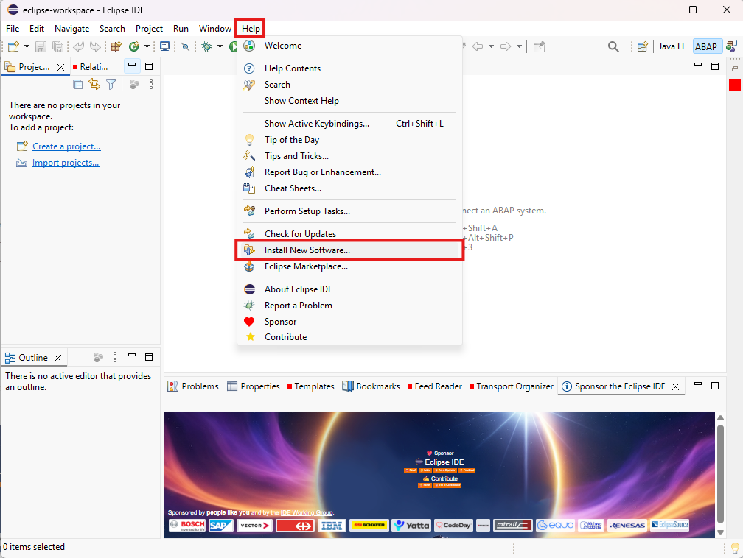
Task: Click the Redo arrow in toolbar
Action: [x=95, y=46]
